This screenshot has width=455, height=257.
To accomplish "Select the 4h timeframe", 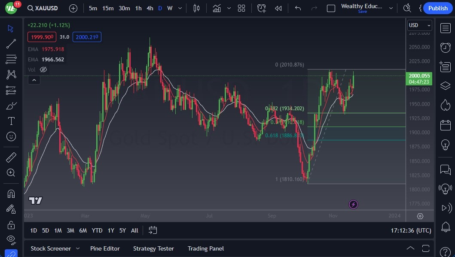I will (x=150, y=8).
